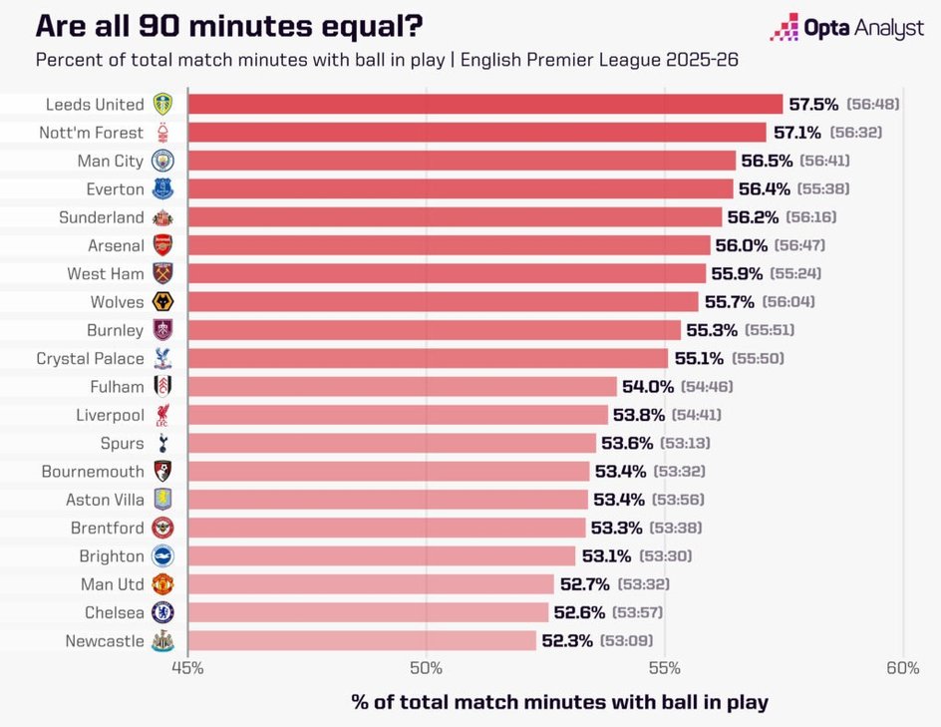The height and width of the screenshot is (727, 941).
Task: Click the Brighton badge icon
Action: tap(162, 556)
